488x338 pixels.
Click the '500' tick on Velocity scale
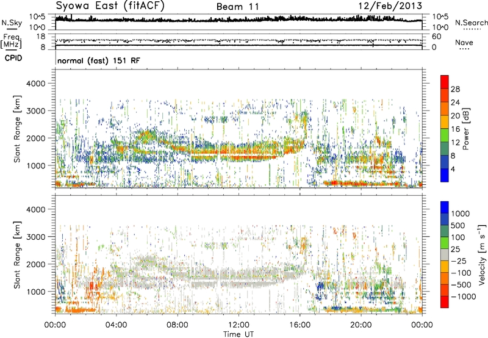(458, 226)
